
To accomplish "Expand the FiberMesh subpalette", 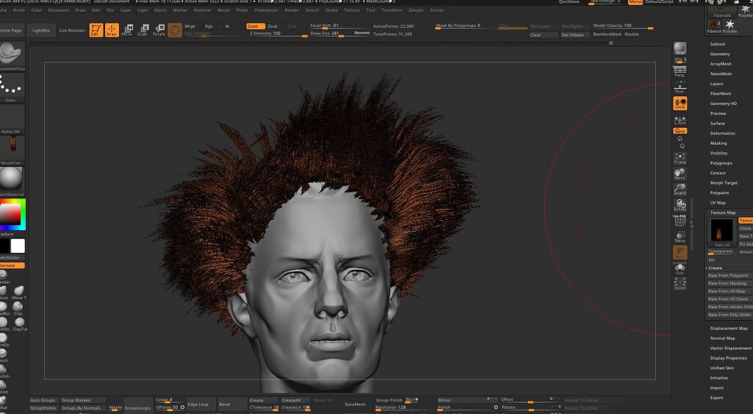I will click(720, 93).
